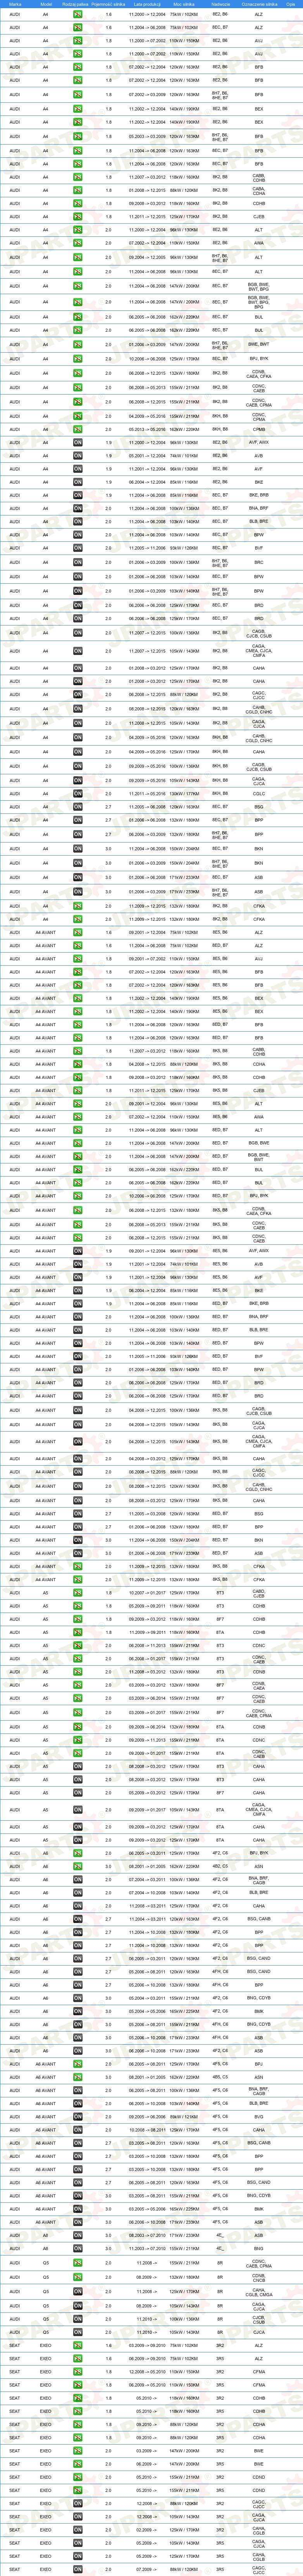Click PB fuel icon in A4 Avant 8E5 ALZ row

pyautogui.click(x=78, y=932)
